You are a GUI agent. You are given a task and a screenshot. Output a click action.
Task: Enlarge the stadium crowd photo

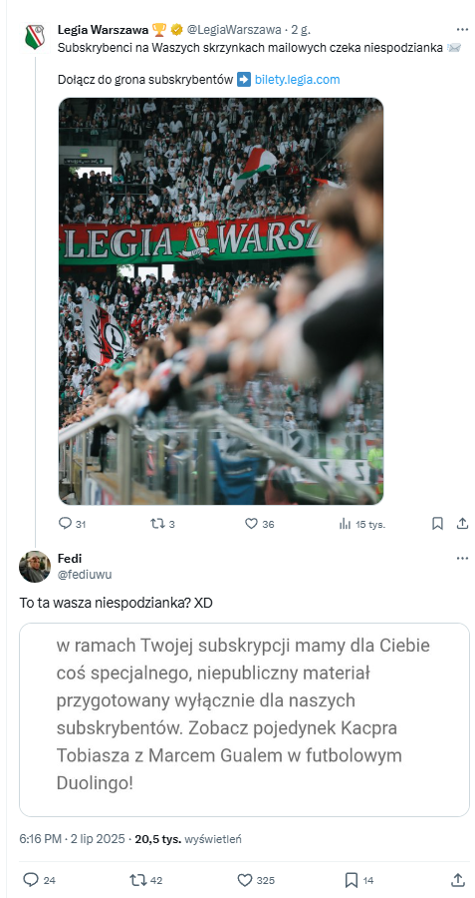click(221, 301)
